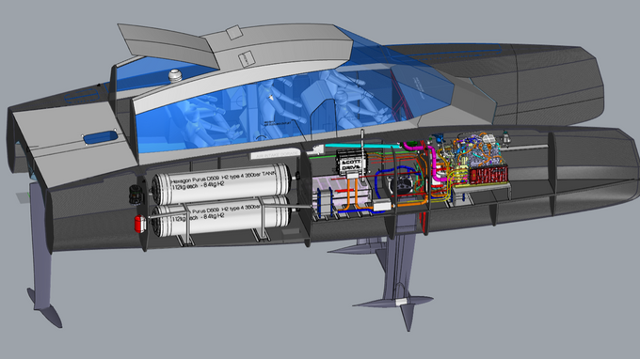
Task: Select the upper Hexagon Purus hydrogen tank
Action: tap(221, 183)
